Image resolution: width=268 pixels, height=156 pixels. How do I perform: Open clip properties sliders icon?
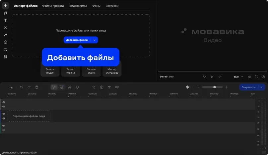[109, 87]
